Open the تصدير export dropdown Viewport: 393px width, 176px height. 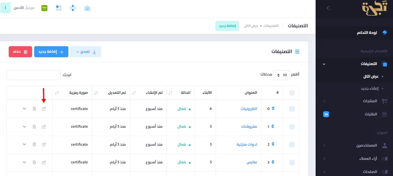click(85, 52)
